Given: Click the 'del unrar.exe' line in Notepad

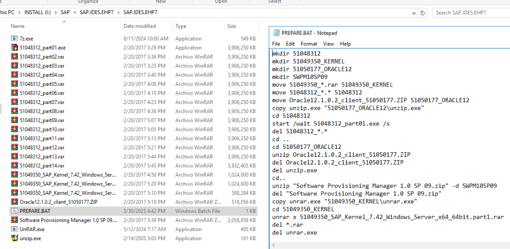Looking at the screenshot, I should tap(295, 232).
